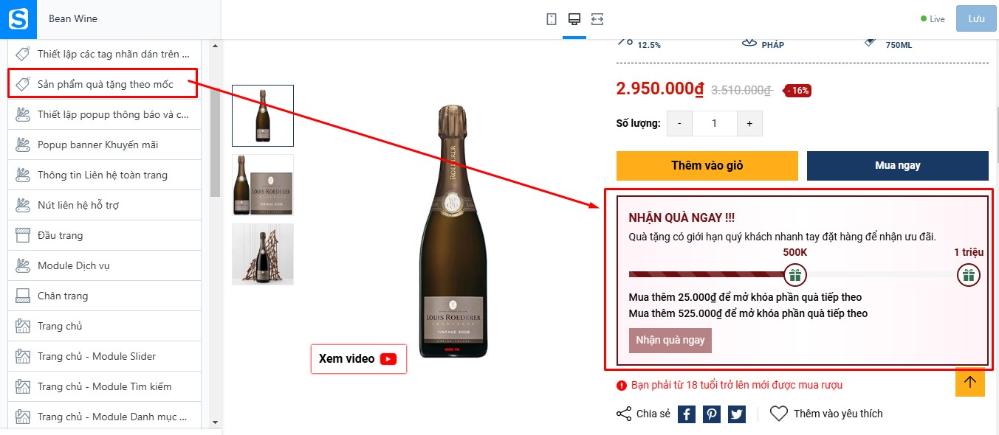The width and height of the screenshot is (999, 435).
Task: Click 1 triệu gift milestone icon
Action: [x=969, y=276]
